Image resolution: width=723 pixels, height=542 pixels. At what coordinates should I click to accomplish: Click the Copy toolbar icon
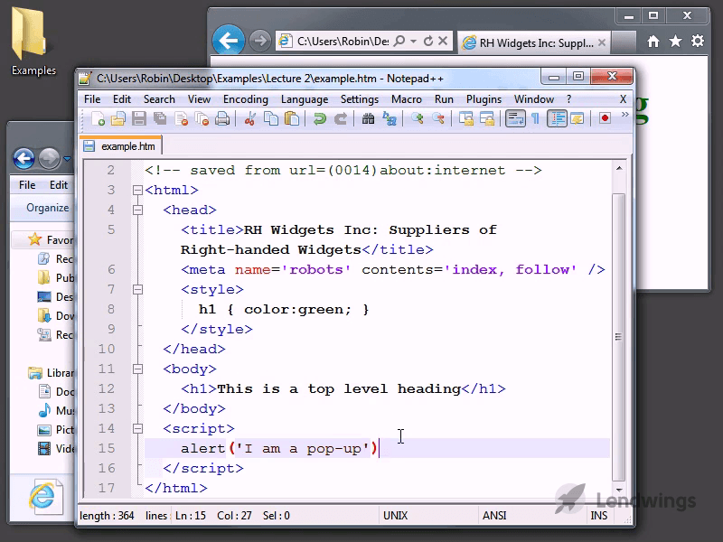pyautogui.click(x=270, y=119)
